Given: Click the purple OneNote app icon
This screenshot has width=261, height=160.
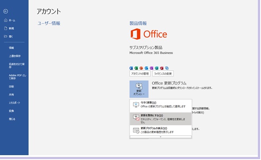Looking at the screenshot, I should (x=152, y=68).
